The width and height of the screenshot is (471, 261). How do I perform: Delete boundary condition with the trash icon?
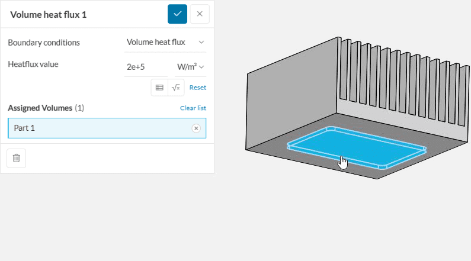tap(16, 158)
